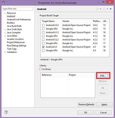Click the Eclipse icon in title bar
The height and width of the screenshot is (118, 115).
3,3
